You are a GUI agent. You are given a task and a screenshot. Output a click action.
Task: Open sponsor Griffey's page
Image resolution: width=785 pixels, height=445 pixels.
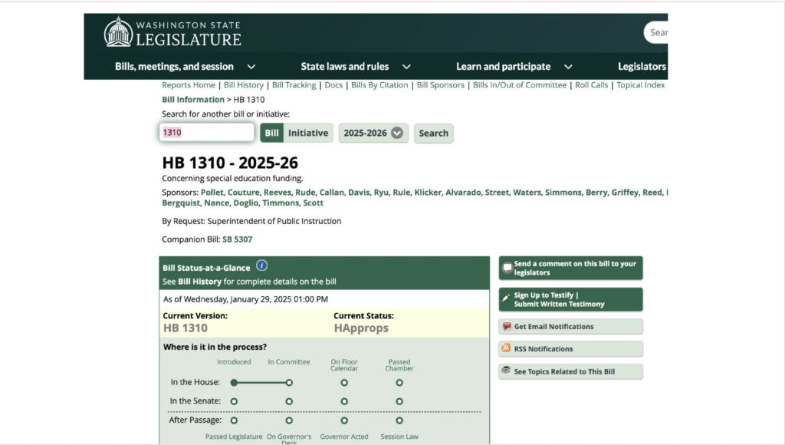[625, 193]
